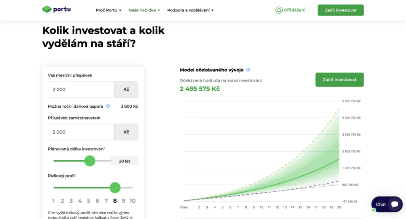The image size is (406, 219).
Task: Open the Naše nabídka dropdown menu
Action: click(144, 10)
